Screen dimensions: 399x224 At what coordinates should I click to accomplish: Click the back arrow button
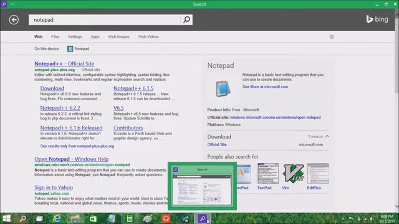click(14, 20)
